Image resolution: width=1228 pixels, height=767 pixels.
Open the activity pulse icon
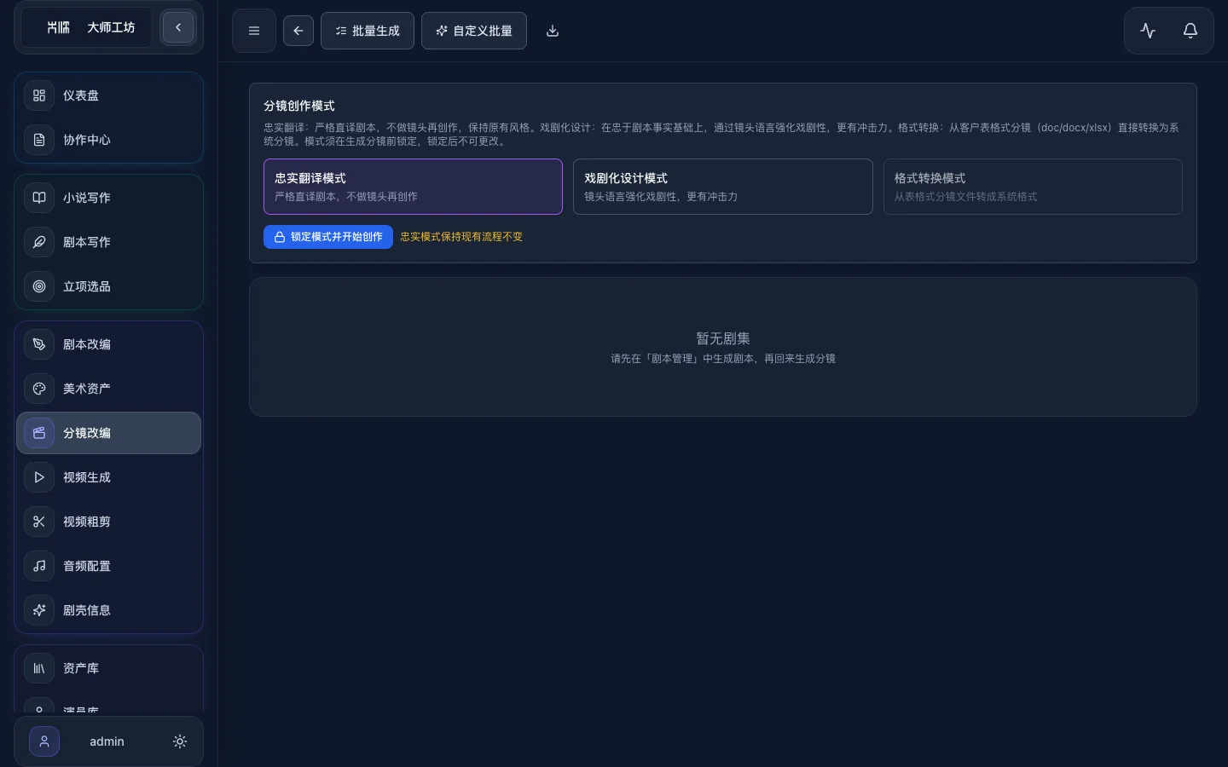tap(1148, 31)
